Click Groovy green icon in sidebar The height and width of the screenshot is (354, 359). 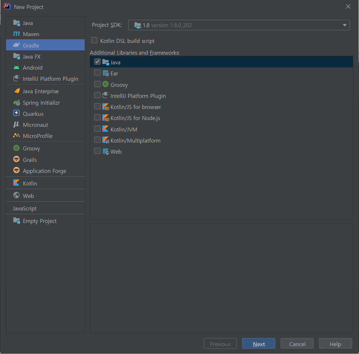tap(16, 148)
